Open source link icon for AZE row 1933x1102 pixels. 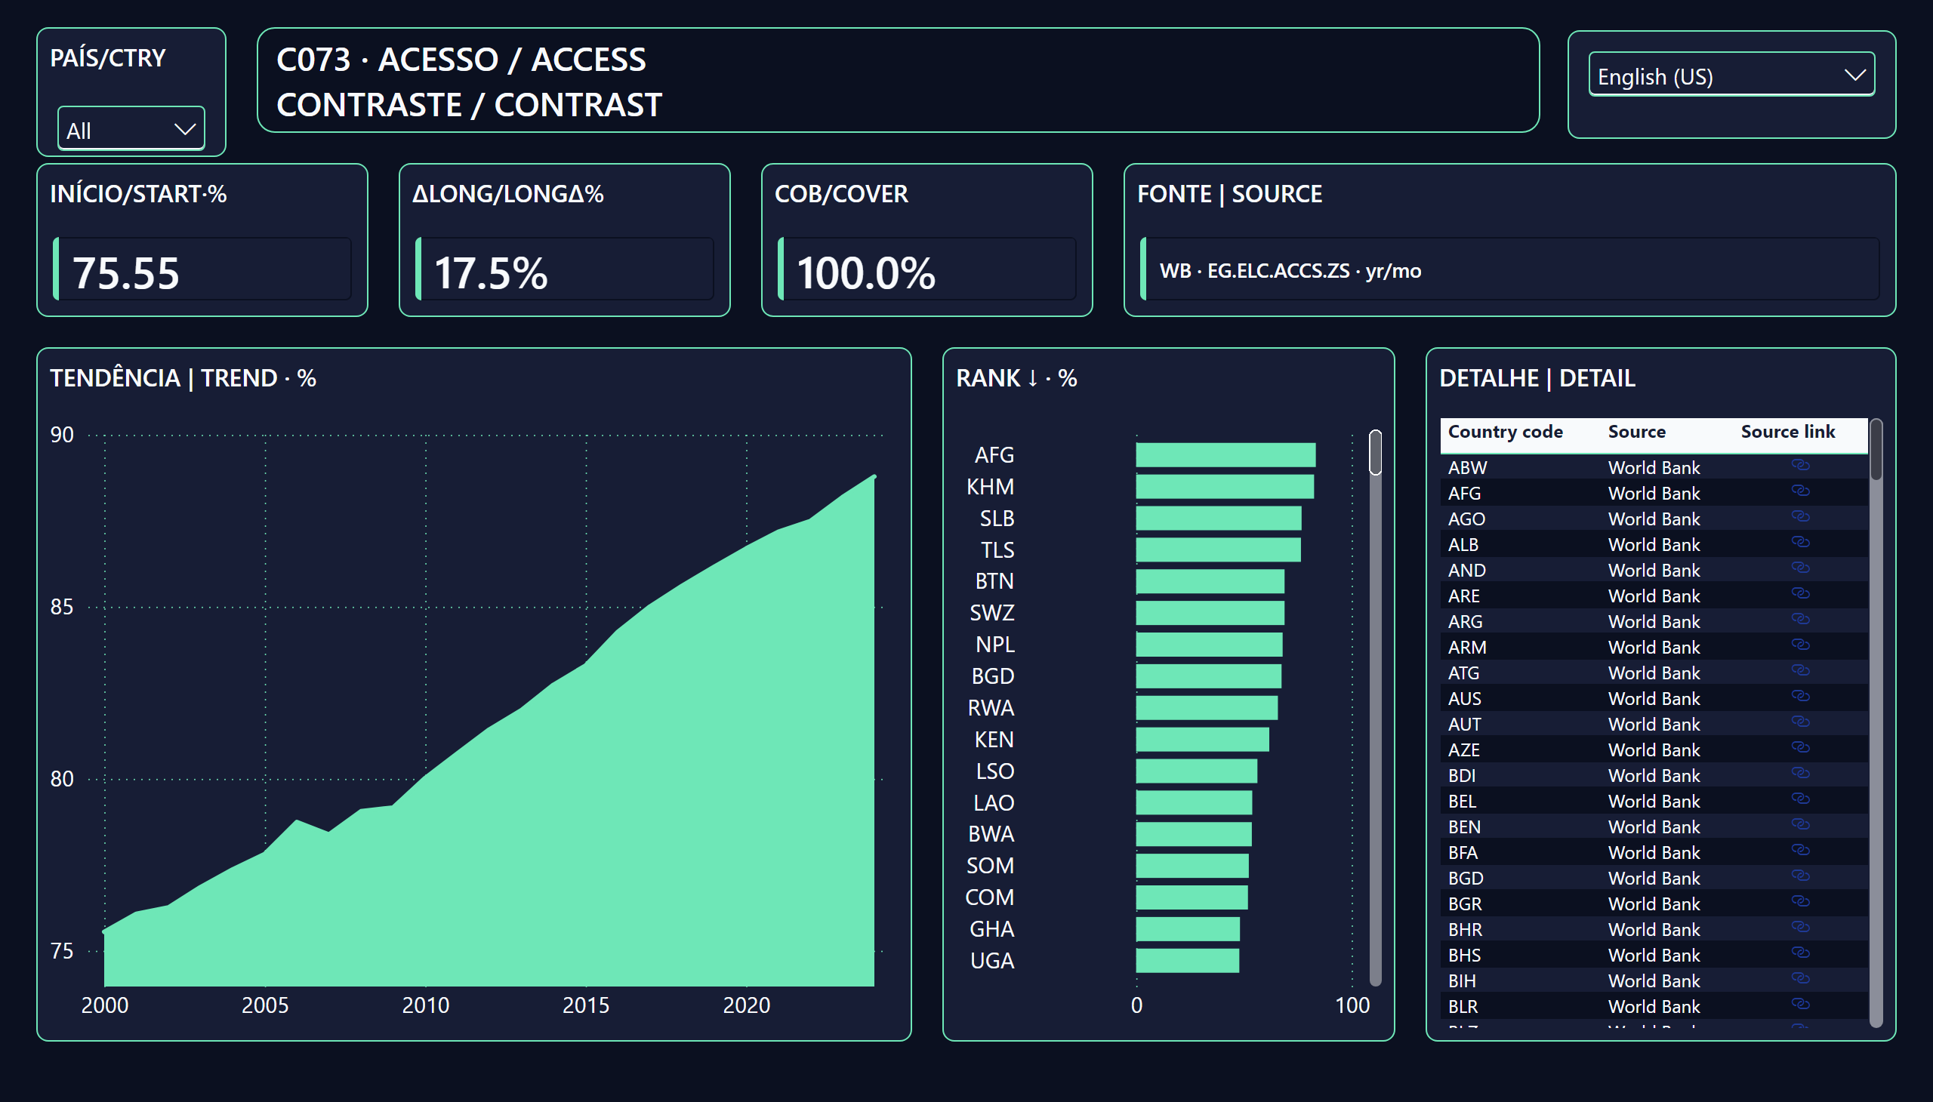[x=1800, y=749]
